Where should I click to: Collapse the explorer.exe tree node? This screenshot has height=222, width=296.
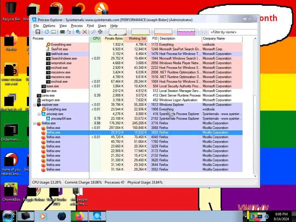[35, 105]
